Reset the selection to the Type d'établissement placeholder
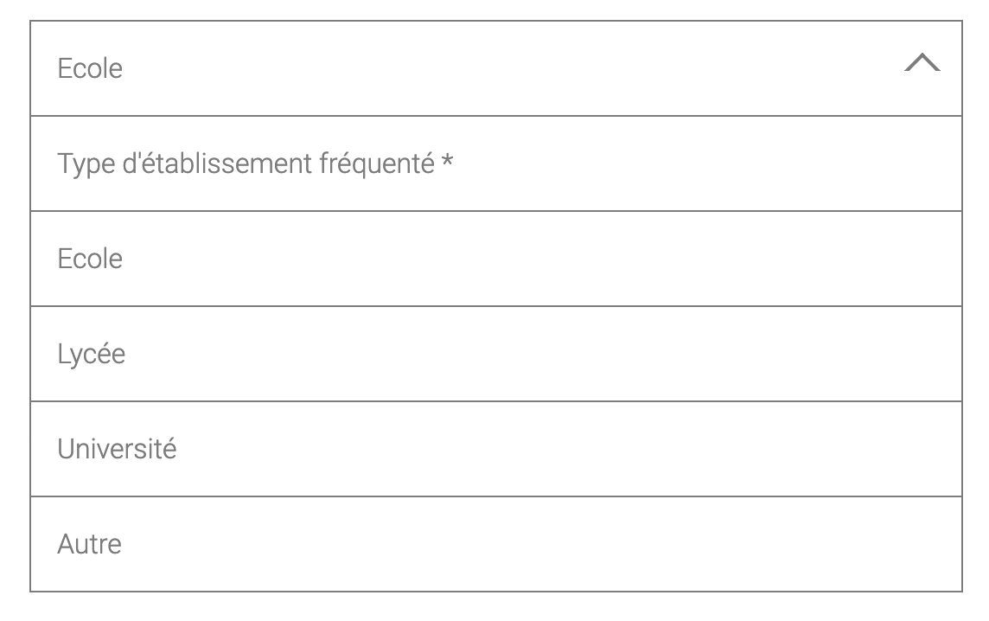Image resolution: width=989 pixels, height=621 pixels. click(495, 163)
